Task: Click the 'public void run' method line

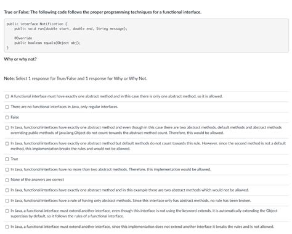Action: pos(71,28)
